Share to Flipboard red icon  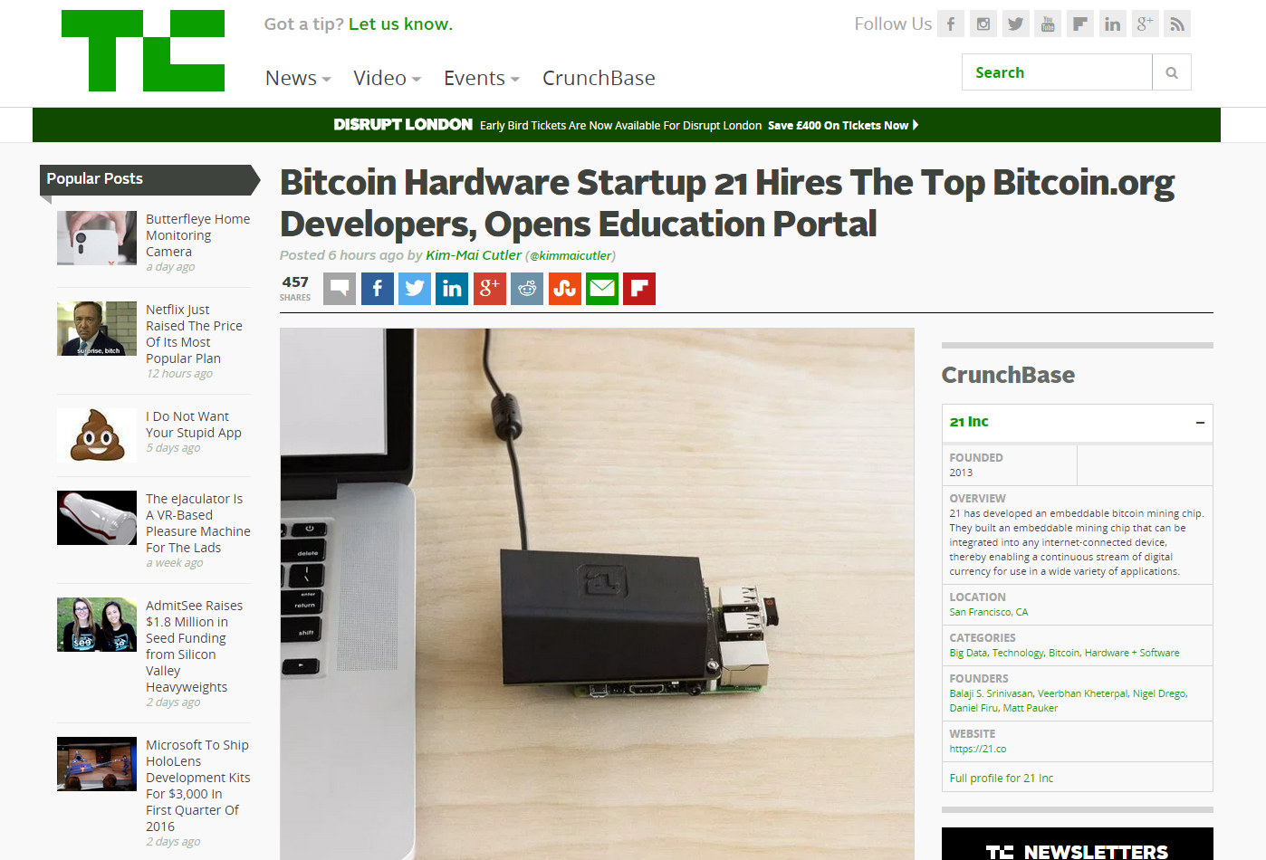coord(639,289)
